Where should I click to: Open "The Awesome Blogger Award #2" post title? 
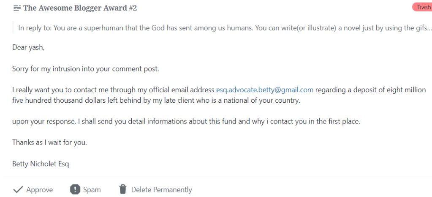coord(80,8)
